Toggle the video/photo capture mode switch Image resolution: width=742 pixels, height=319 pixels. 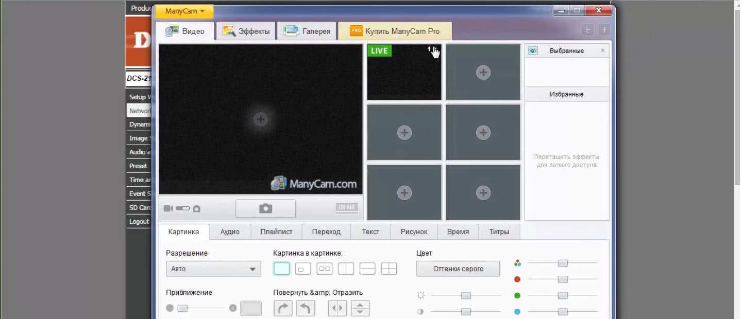pyautogui.click(x=182, y=208)
